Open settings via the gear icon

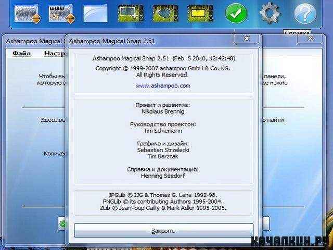tap(270, 13)
